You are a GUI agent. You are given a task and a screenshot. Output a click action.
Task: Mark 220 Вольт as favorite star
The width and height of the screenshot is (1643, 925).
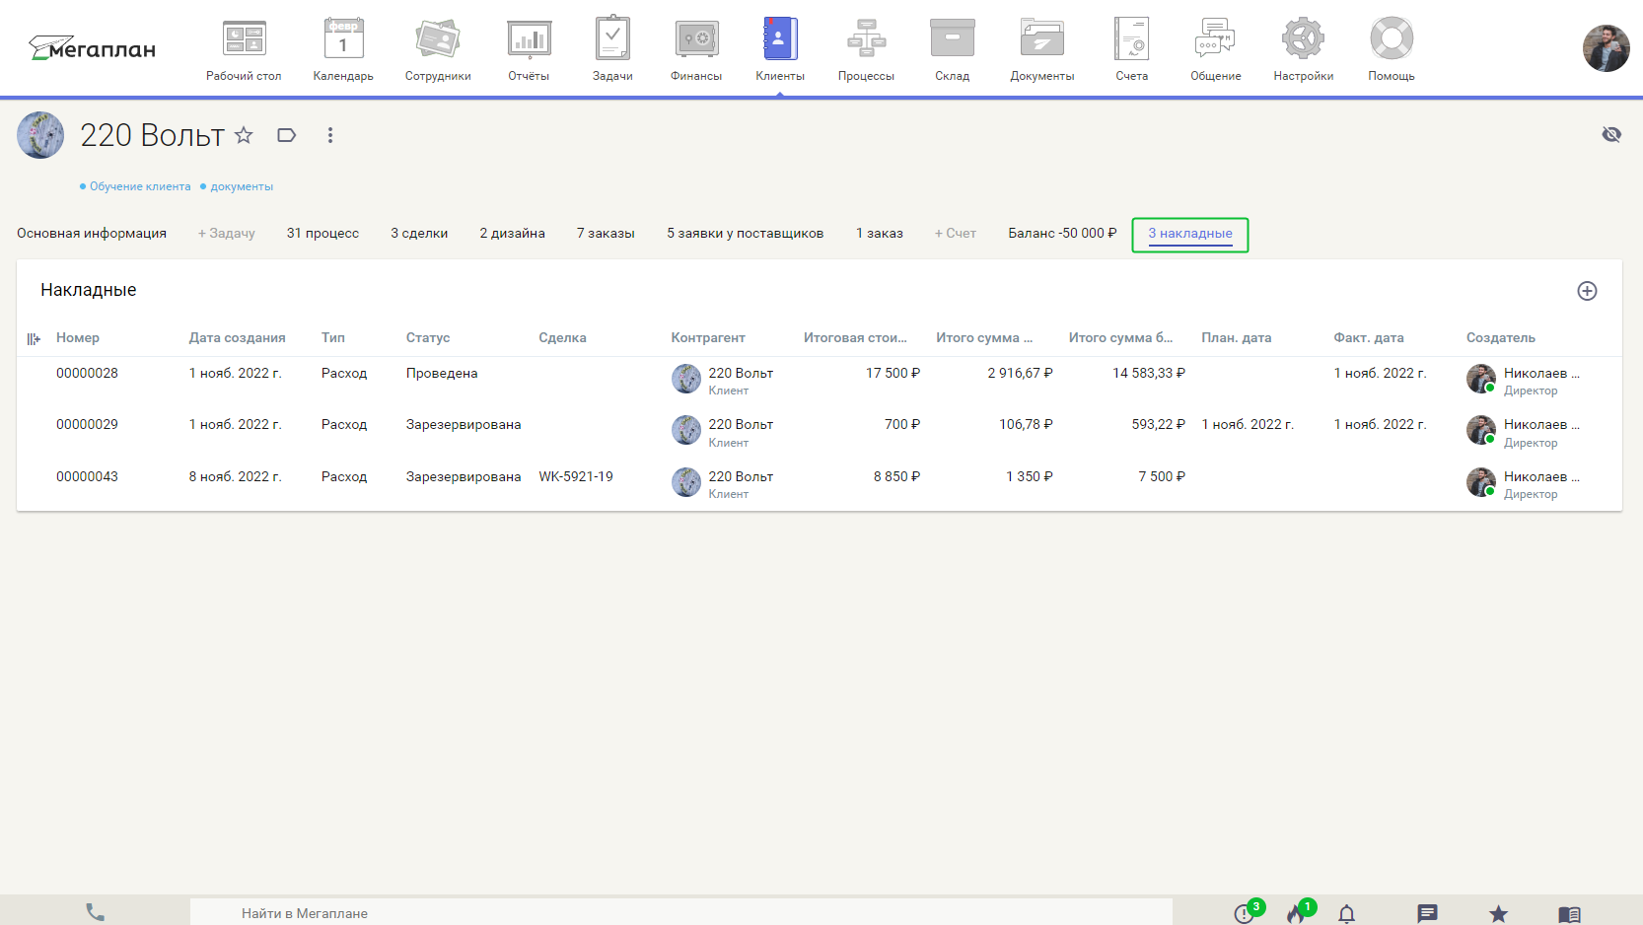coord(244,135)
